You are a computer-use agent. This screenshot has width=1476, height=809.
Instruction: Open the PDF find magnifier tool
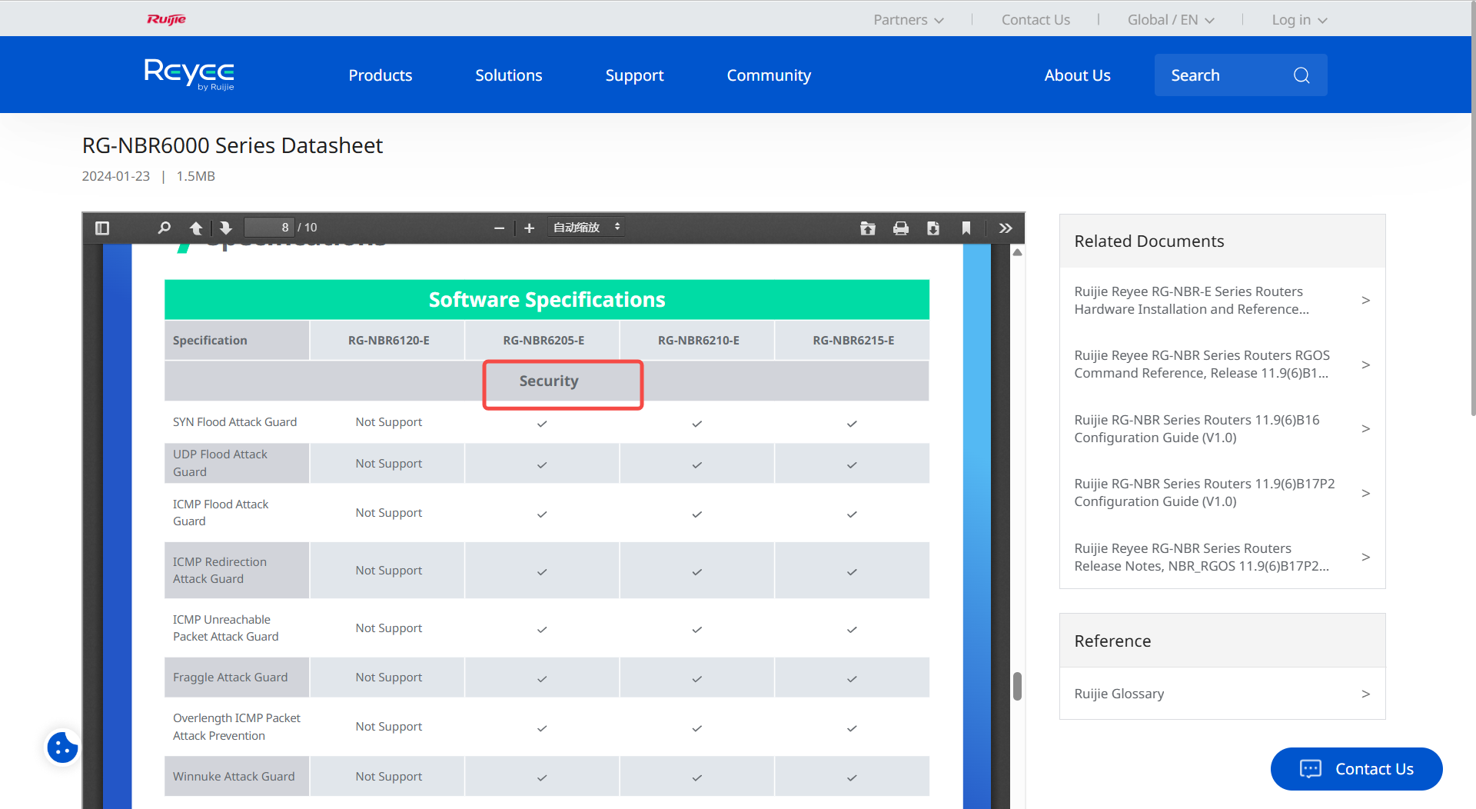164,228
